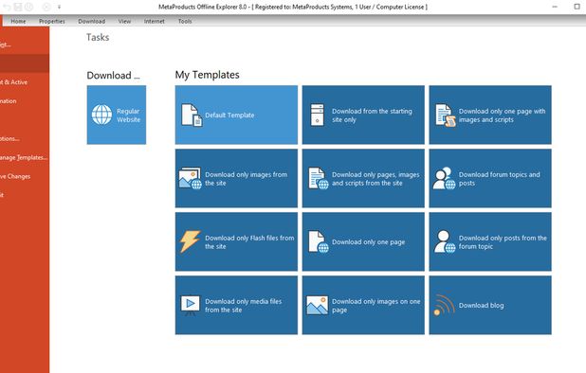Open Options... in the orange sidebar
Viewport: 586px width, 373px height.
[25, 138]
